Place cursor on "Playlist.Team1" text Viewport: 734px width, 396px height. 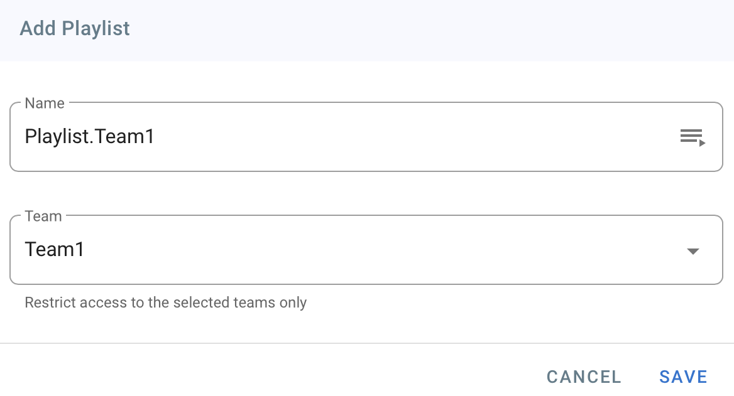pyautogui.click(x=89, y=137)
